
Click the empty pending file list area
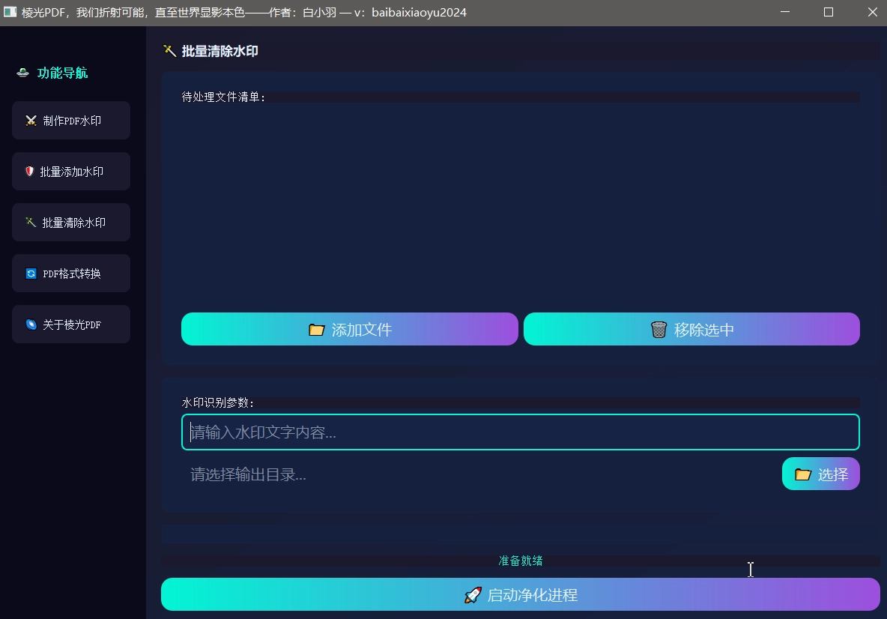point(521,206)
